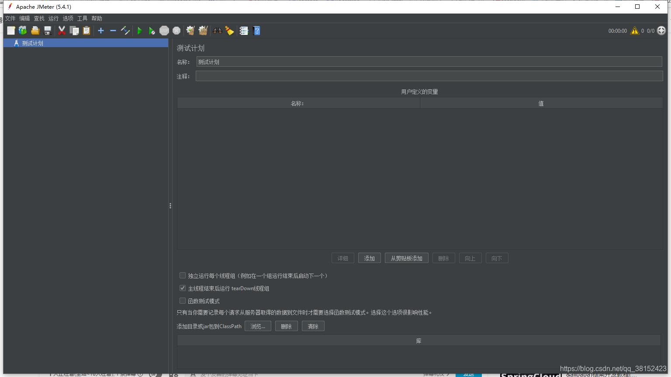Open help with question mark icon
671x377 pixels.
click(256, 31)
